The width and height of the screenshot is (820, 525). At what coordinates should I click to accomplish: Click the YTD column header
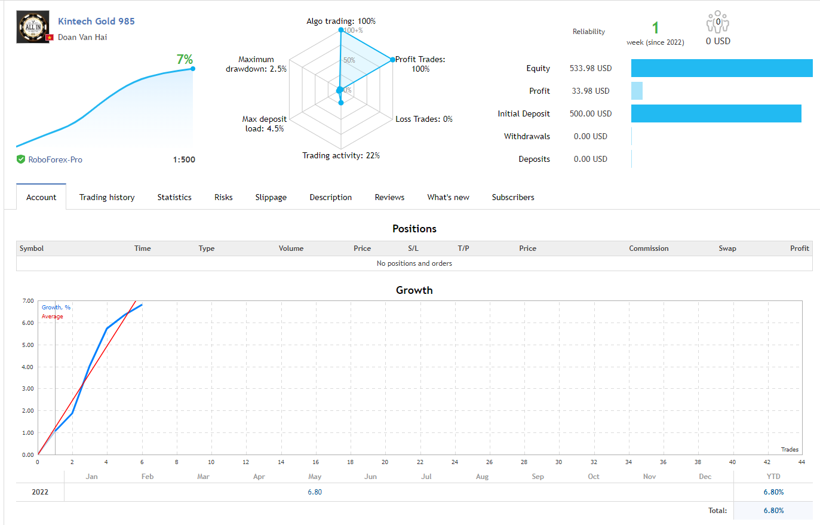773,477
